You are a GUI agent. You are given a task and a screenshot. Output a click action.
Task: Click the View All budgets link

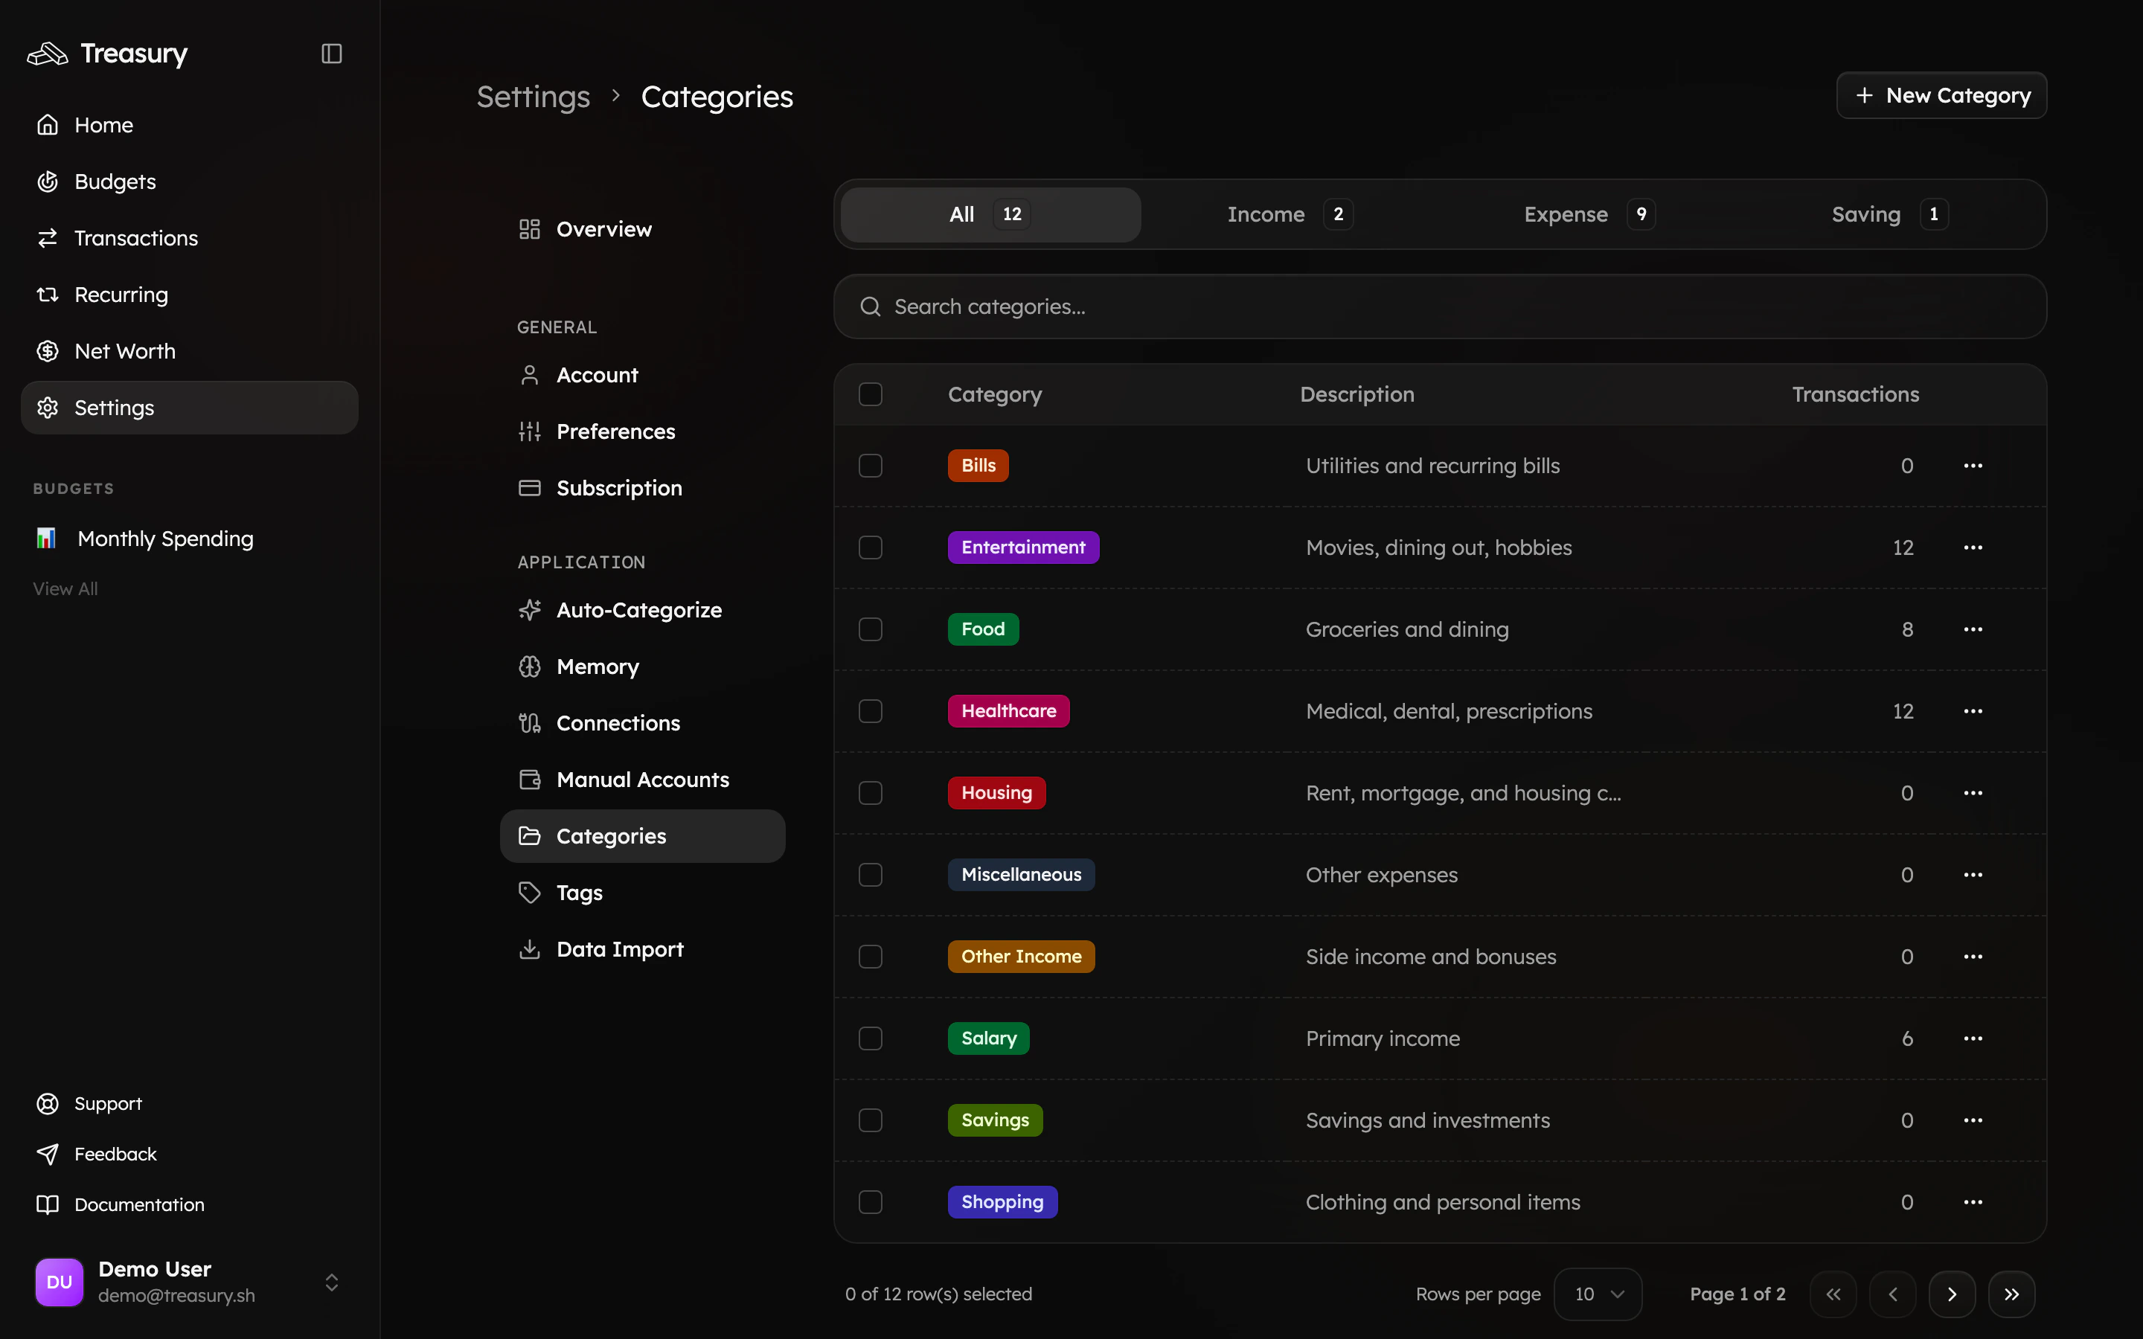(x=65, y=589)
